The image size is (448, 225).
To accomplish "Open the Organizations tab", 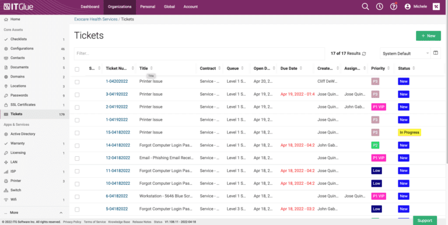I will click(x=120, y=6).
